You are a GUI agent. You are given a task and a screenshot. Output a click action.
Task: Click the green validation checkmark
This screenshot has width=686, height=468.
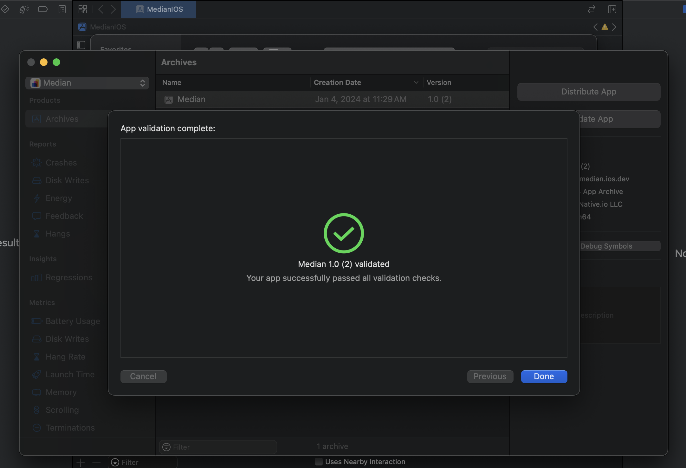click(x=344, y=233)
